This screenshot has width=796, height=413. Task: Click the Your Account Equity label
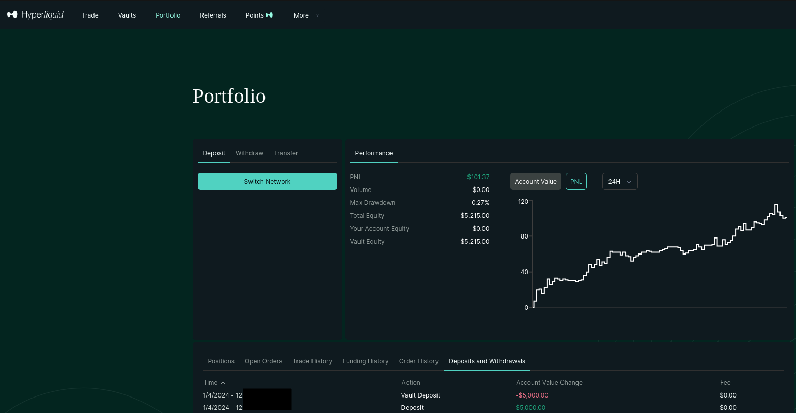[380, 229]
